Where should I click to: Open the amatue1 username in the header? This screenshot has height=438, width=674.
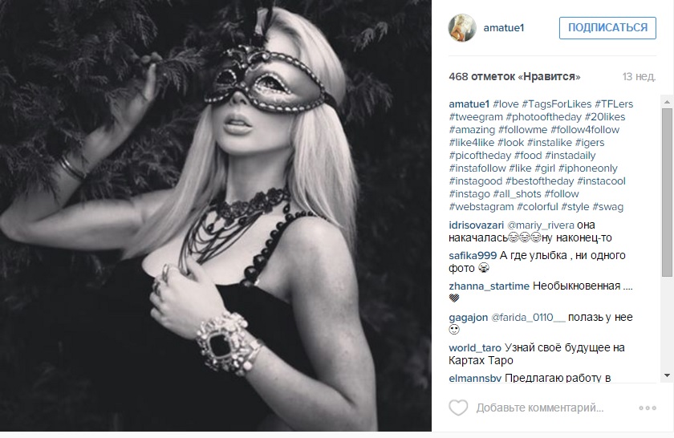[504, 28]
